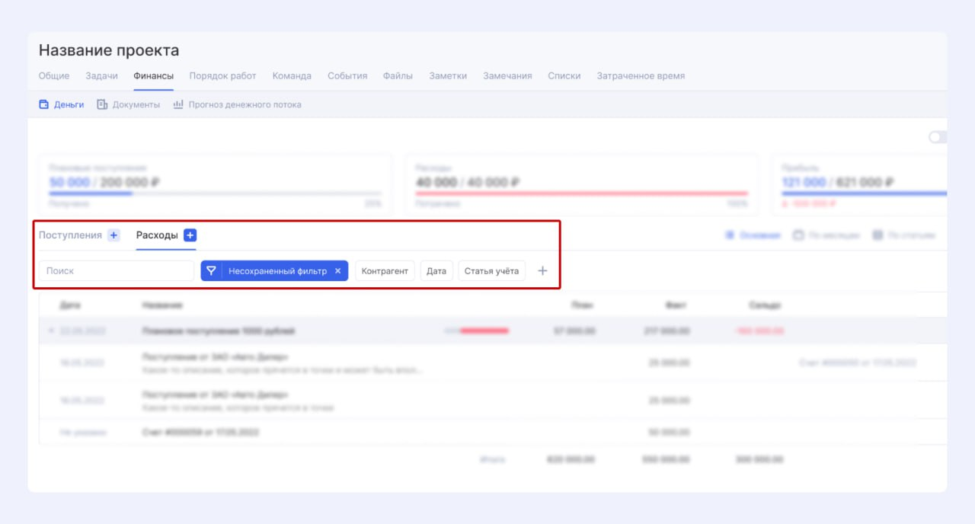The width and height of the screenshot is (975, 524).
Task: Open the Дата filter dropdown
Action: 436,271
